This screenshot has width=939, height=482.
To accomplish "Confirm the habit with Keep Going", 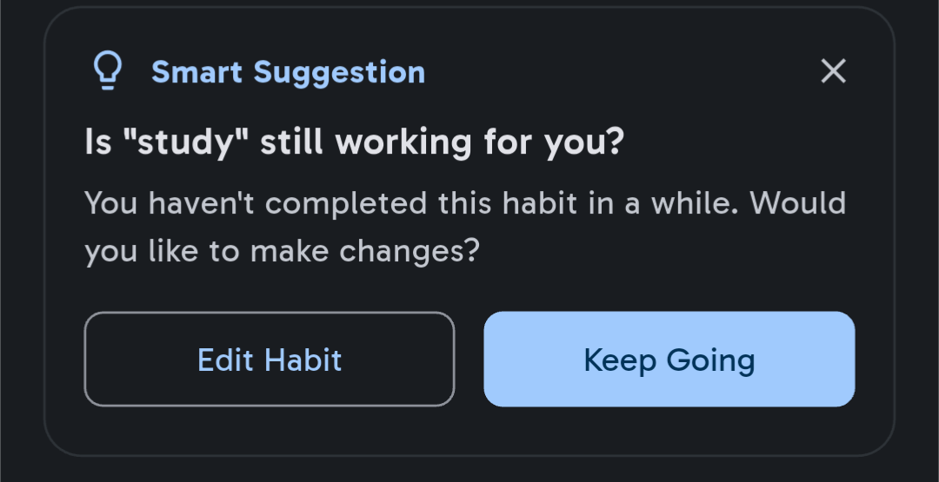I will [669, 359].
